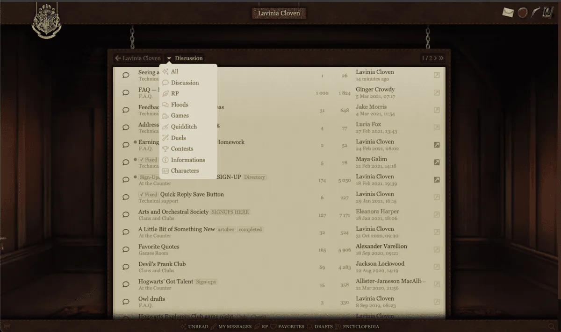This screenshot has height=332, width=561.
Task: Open the envelope messages icon
Action: tap(508, 13)
